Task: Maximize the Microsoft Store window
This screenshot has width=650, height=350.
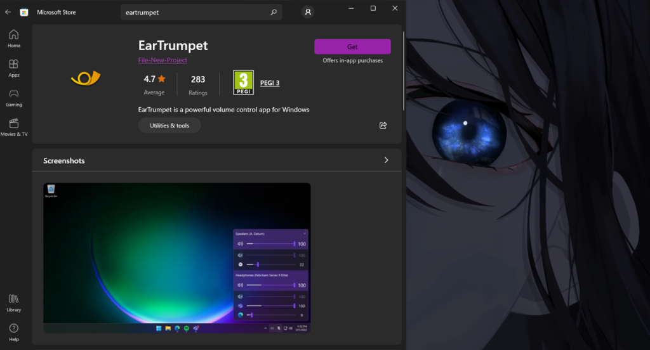Action: pyautogui.click(x=373, y=8)
